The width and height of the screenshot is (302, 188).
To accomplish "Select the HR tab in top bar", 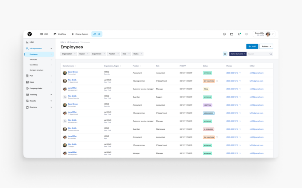I will 97,34.
